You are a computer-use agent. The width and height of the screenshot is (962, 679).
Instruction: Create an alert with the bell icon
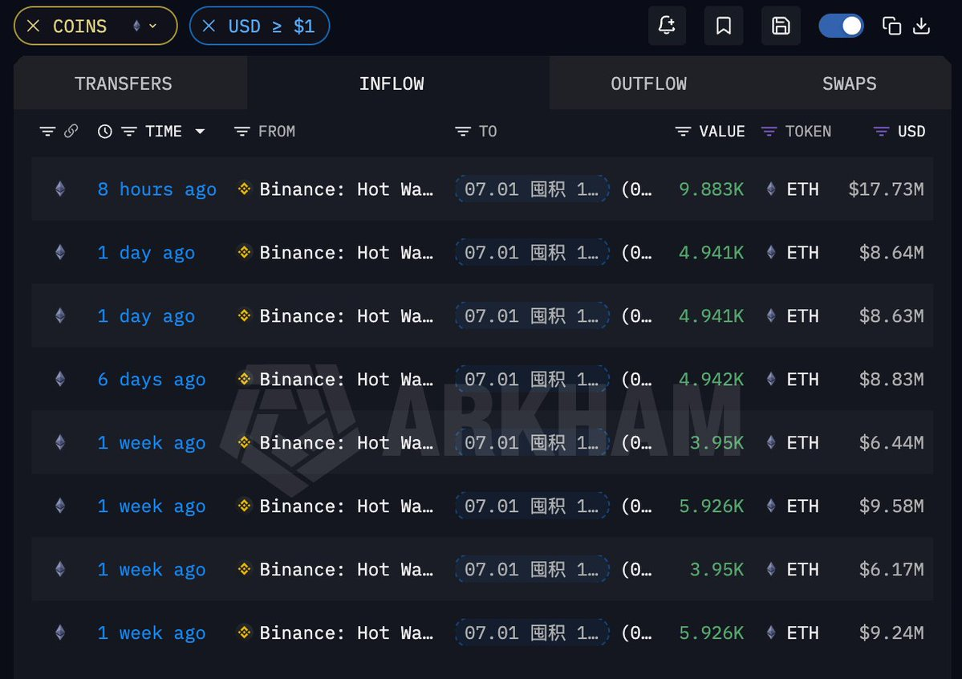(x=667, y=26)
